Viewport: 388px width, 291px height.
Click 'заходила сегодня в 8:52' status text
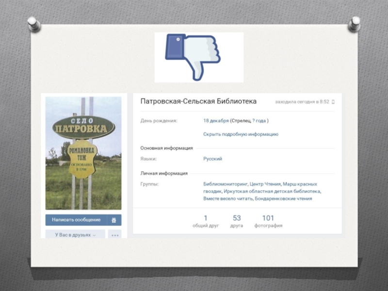pos(302,102)
